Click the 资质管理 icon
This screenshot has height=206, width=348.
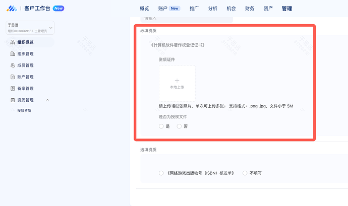13,100
